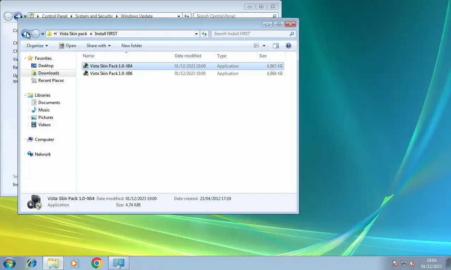The width and height of the screenshot is (451, 270).
Task: Select Vista Skin pack in the breadcrumb path
Action: click(73, 34)
